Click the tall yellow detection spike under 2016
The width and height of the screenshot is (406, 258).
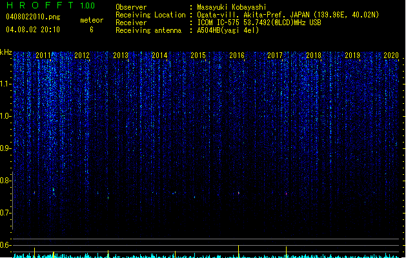pyautogui.click(x=238, y=252)
